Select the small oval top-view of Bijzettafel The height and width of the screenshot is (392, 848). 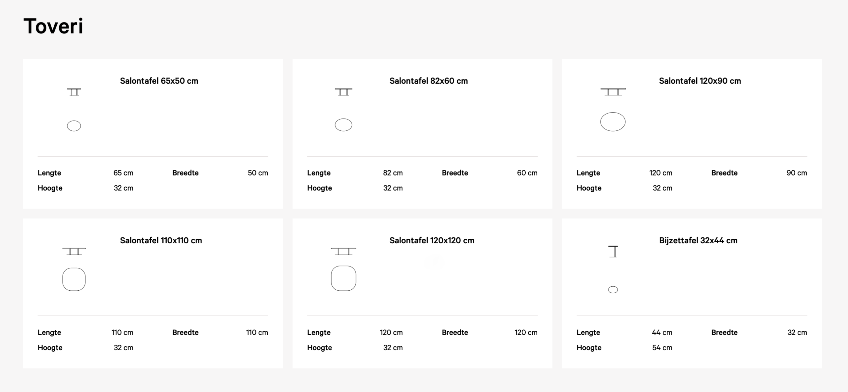point(613,290)
